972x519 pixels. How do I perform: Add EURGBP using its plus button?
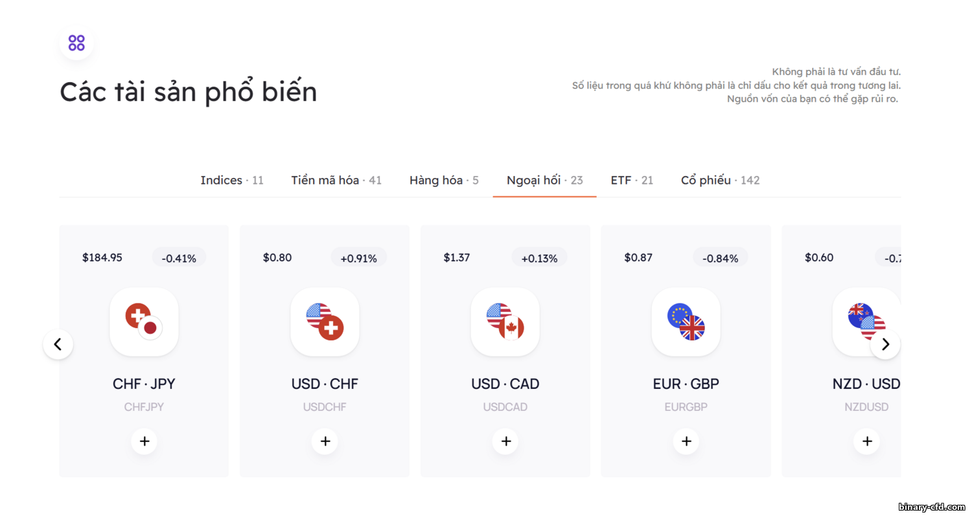686,441
